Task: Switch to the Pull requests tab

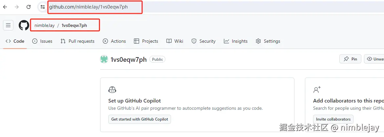Action: (x=77, y=41)
